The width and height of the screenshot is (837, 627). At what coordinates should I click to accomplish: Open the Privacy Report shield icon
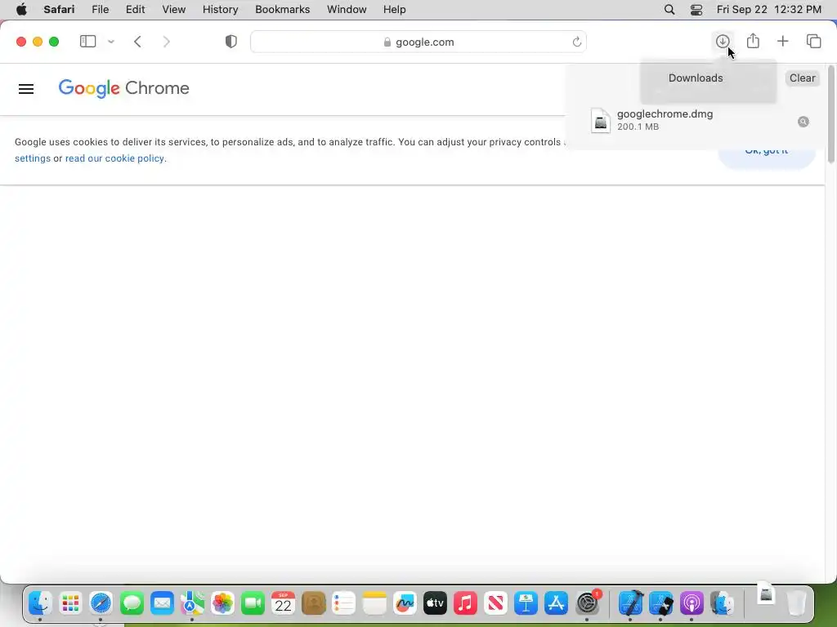click(x=231, y=41)
